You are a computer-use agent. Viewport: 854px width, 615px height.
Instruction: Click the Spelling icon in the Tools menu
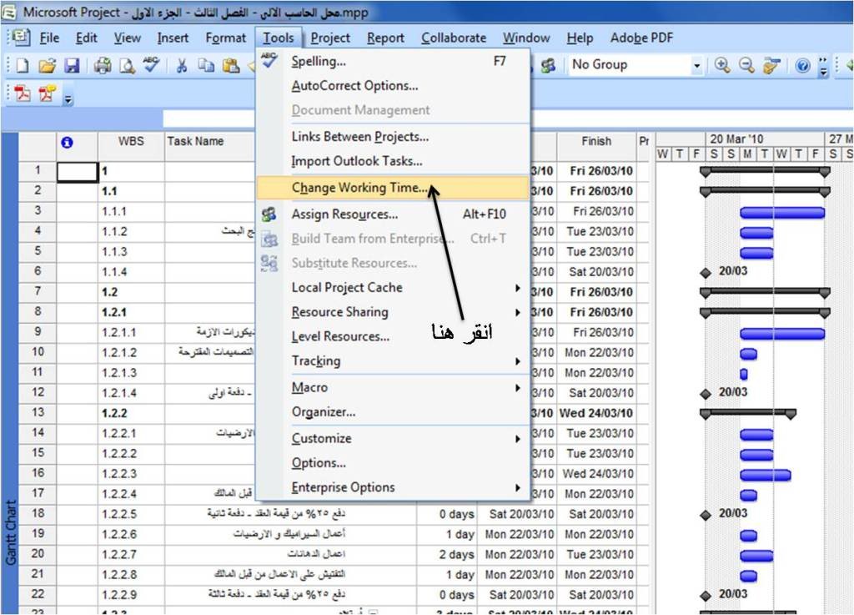[x=269, y=60]
